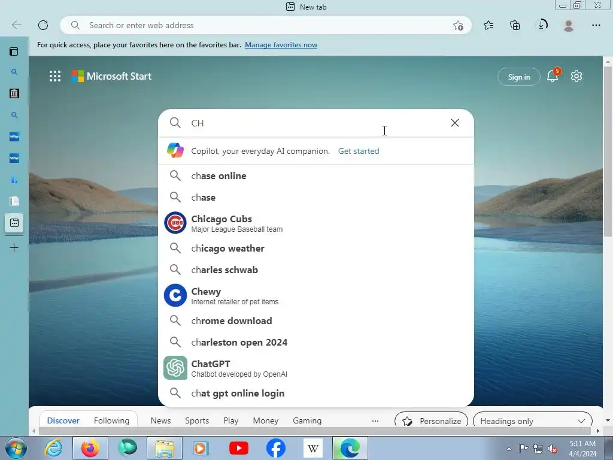Click the browser back arrow

point(16,25)
